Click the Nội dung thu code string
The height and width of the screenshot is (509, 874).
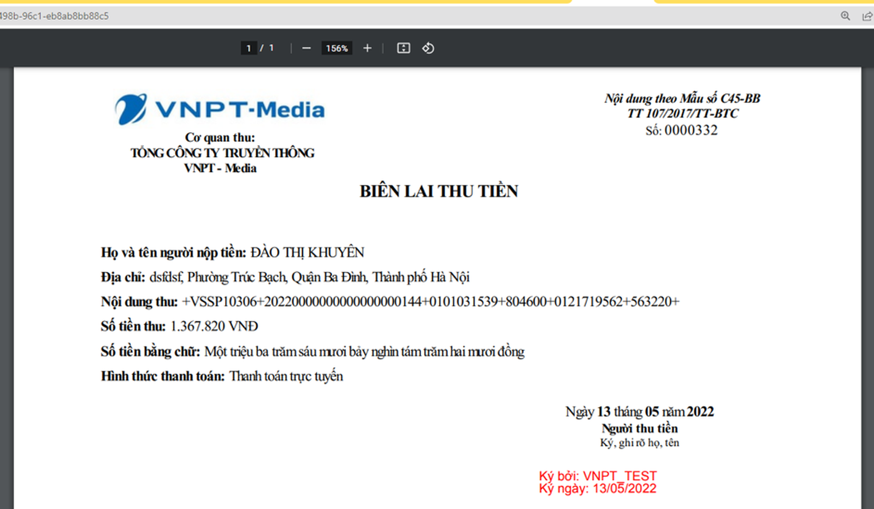[430, 302]
